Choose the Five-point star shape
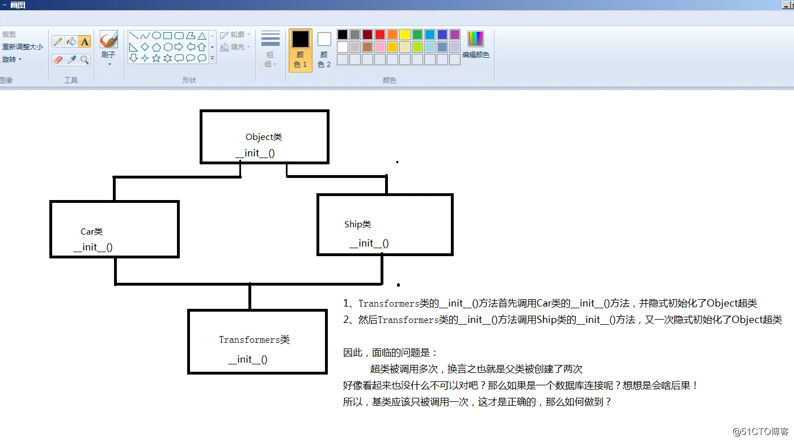794x442 pixels. (157, 58)
